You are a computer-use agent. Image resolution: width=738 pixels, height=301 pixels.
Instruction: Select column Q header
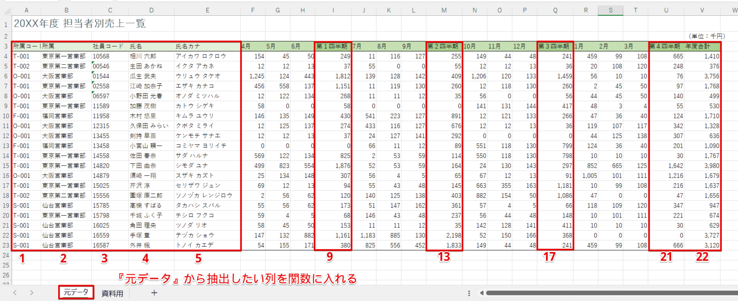(555, 10)
